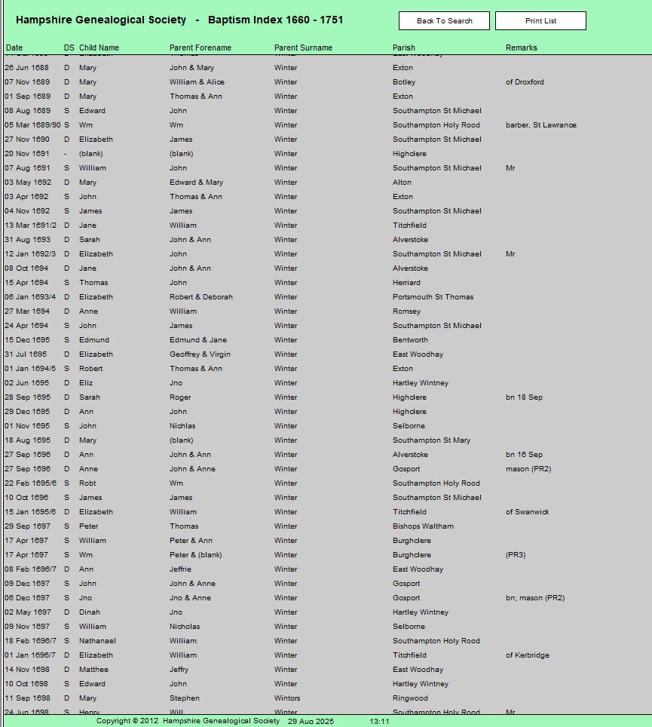Click the Hampshire Genealogical Society copyright footer
652x727 pixels.
tap(188, 721)
